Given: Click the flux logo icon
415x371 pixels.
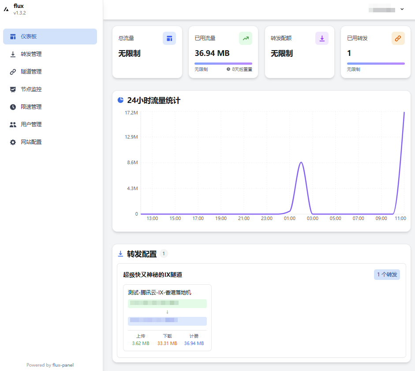Looking at the screenshot, I should pyautogui.click(x=6, y=9).
